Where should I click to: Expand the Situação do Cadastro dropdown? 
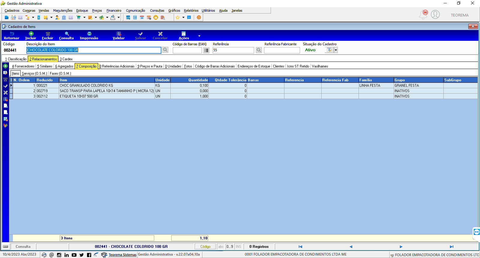tap(336, 50)
